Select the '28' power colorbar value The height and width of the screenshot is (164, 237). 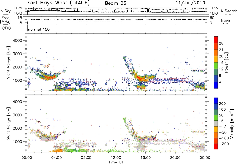pyautogui.click(x=221, y=43)
